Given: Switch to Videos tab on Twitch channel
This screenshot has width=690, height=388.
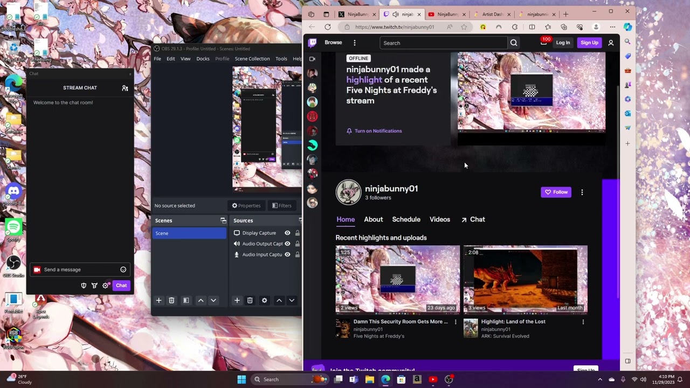Looking at the screenshot, I should coord(440,219).
